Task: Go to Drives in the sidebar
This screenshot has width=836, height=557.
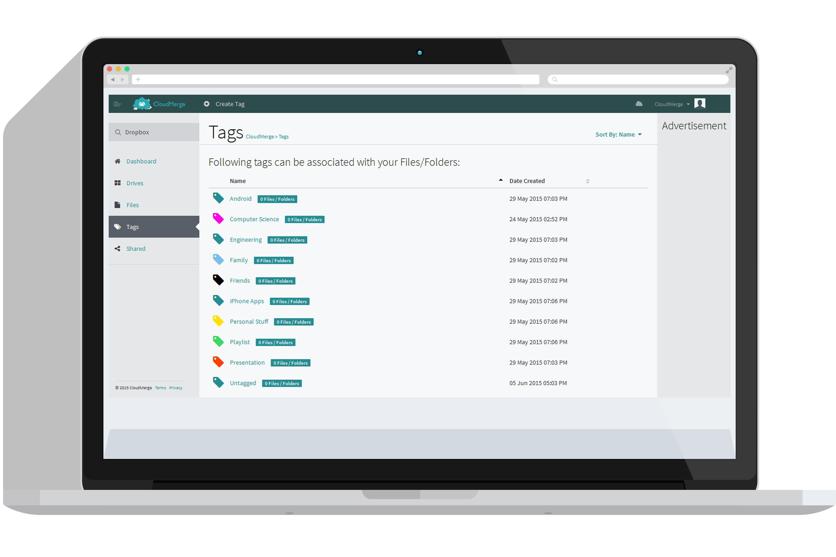Action: pyautogui.click(x=135, y=183)
